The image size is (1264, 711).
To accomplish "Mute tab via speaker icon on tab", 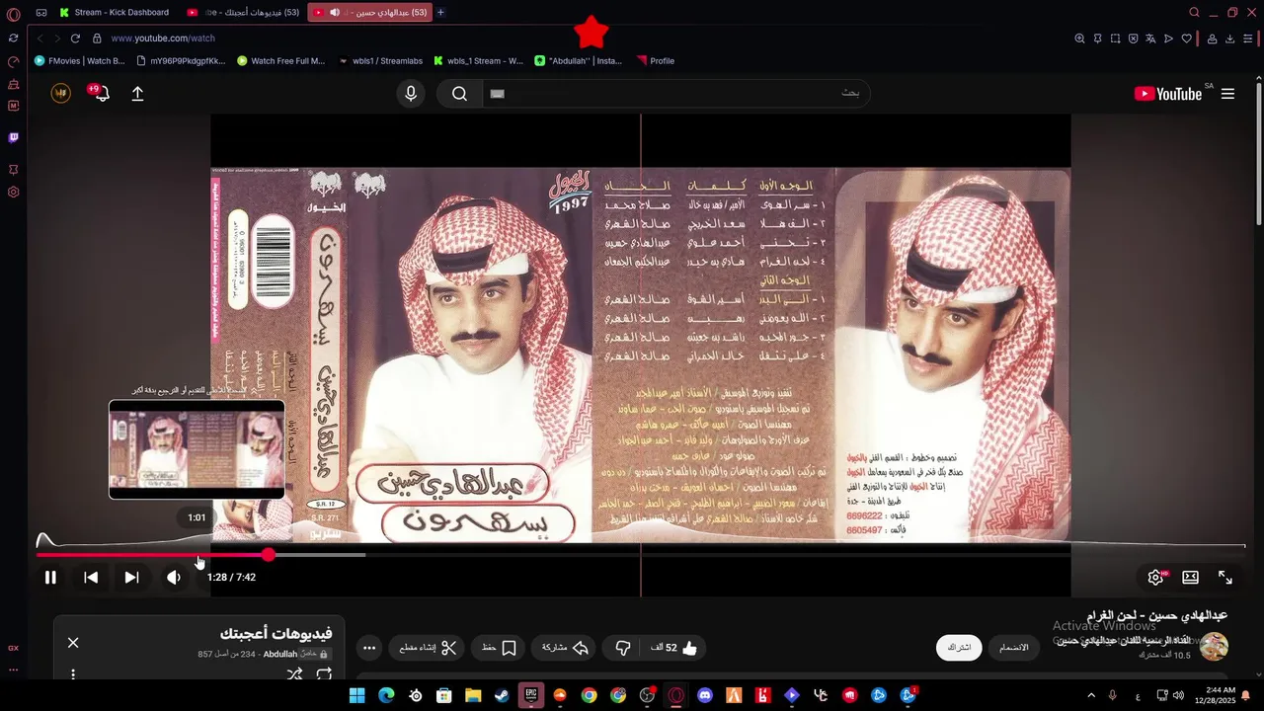I will click(x=335, y=12).
